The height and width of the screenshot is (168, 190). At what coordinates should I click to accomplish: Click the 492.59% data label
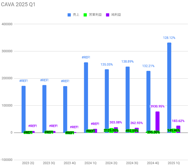point(132,131)
